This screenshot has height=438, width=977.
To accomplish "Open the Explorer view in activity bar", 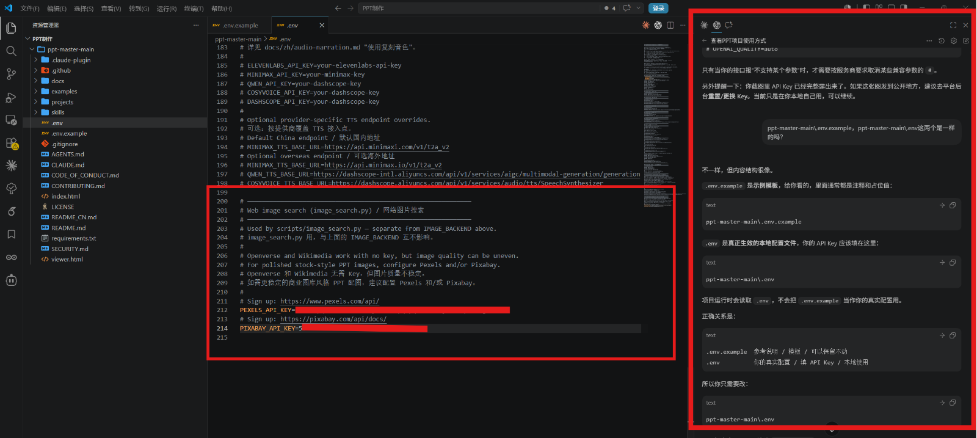I will [11, 28].
